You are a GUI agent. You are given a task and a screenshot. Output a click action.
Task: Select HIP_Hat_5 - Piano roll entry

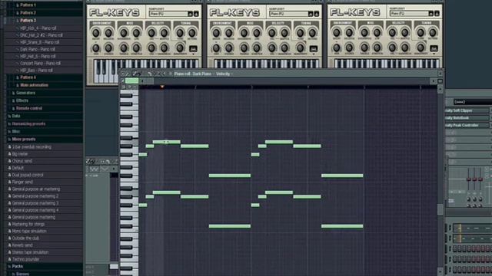point(38,56)
